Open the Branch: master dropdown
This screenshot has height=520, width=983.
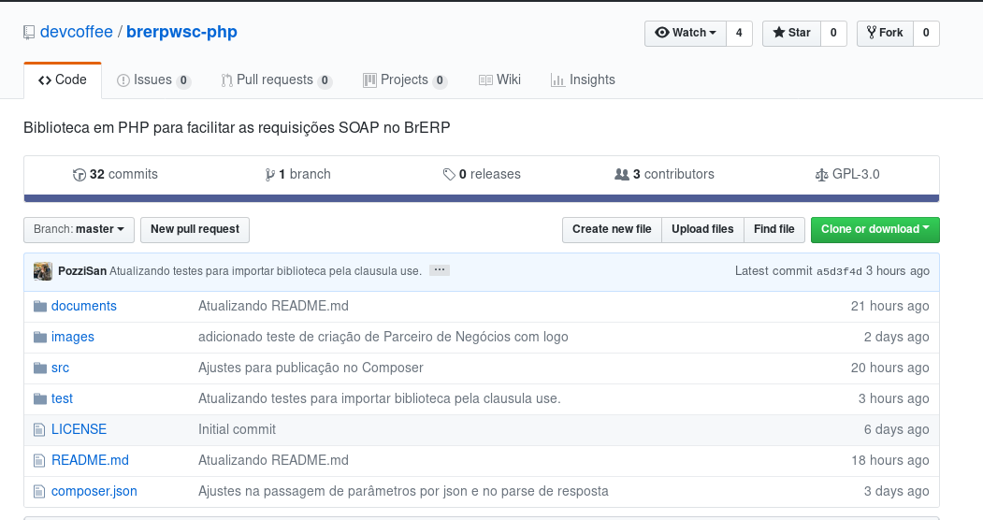[79, 229]
